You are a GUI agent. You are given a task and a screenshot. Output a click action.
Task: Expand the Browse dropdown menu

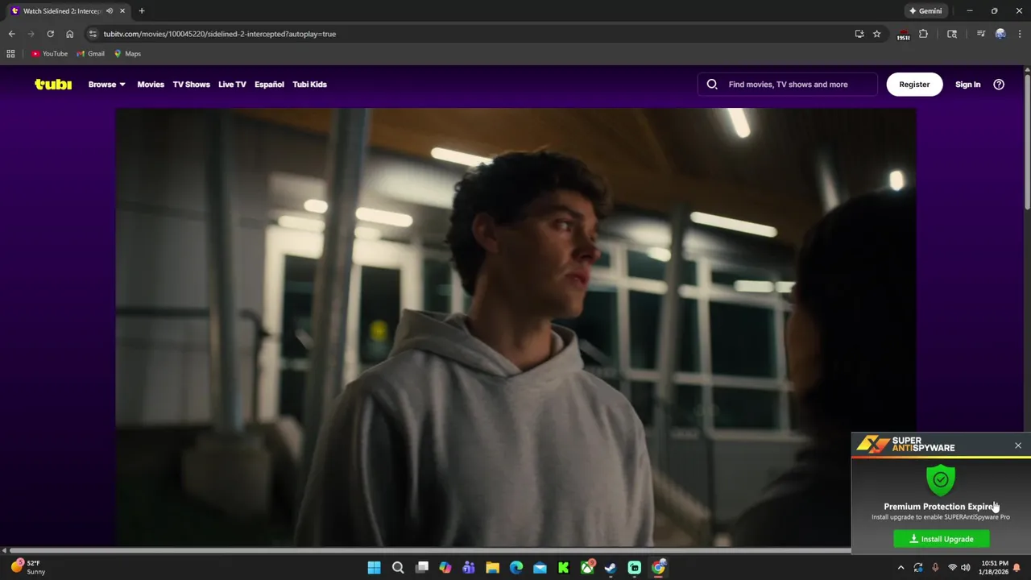[107, 84]
